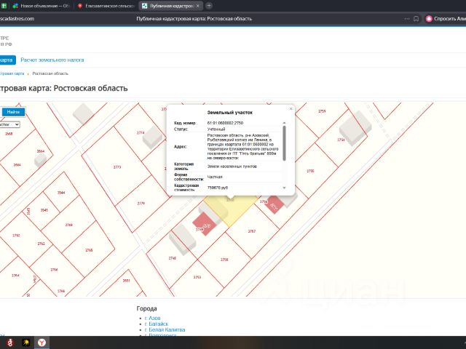Select the parcel labeled 2748 on the map
The width and height of the screenshot is (466, 349).
click(173, 258)
